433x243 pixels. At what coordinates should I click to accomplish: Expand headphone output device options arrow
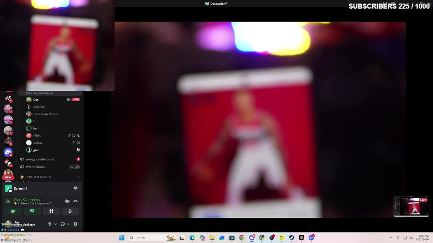pyautogui.click(x=68, y=224)
